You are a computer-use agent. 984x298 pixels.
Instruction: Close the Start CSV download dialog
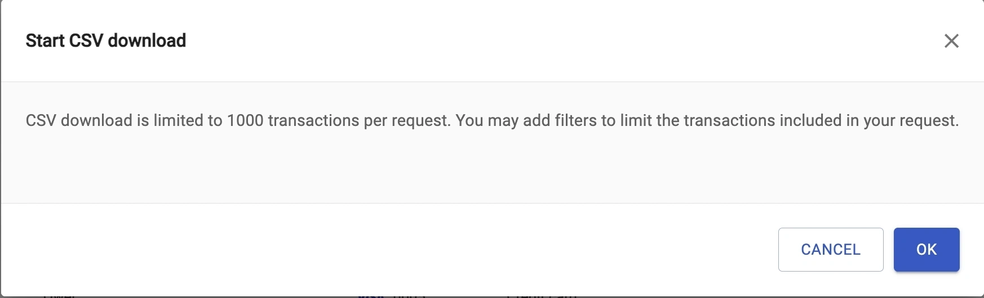[x=951, y=40]
